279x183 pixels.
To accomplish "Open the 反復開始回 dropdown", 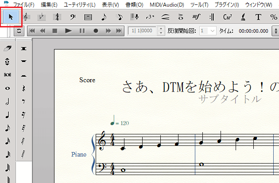I will point(208,31).
